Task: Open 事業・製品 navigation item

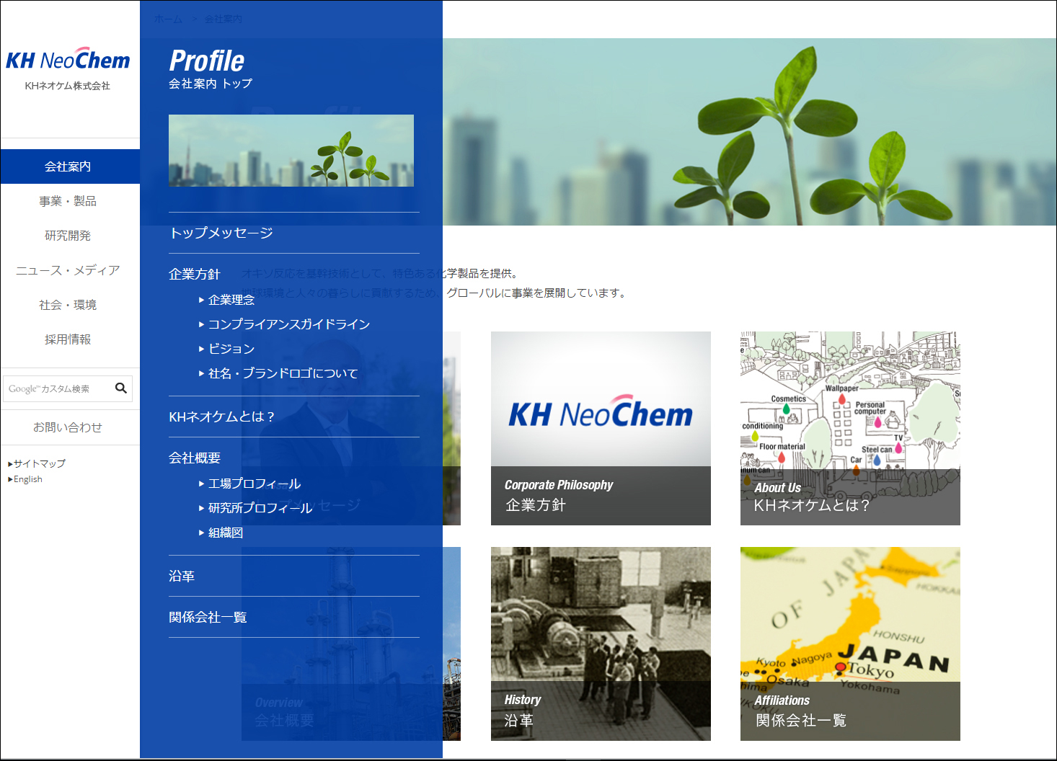Action: (x=68, y=201)
